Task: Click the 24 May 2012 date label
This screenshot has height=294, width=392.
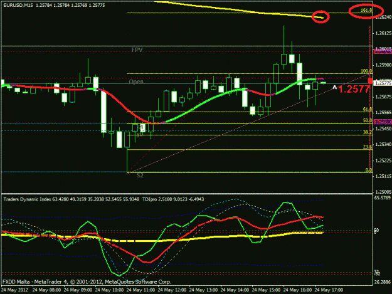Action: pyautogui.click(x=14, y=290)
